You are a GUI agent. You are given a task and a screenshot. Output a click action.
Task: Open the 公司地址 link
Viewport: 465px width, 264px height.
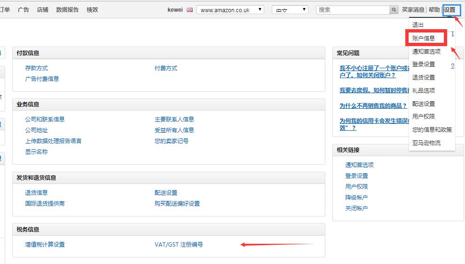click(x=37, y=130)
